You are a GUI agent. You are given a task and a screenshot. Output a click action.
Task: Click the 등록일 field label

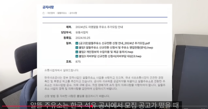click(68, 38)
